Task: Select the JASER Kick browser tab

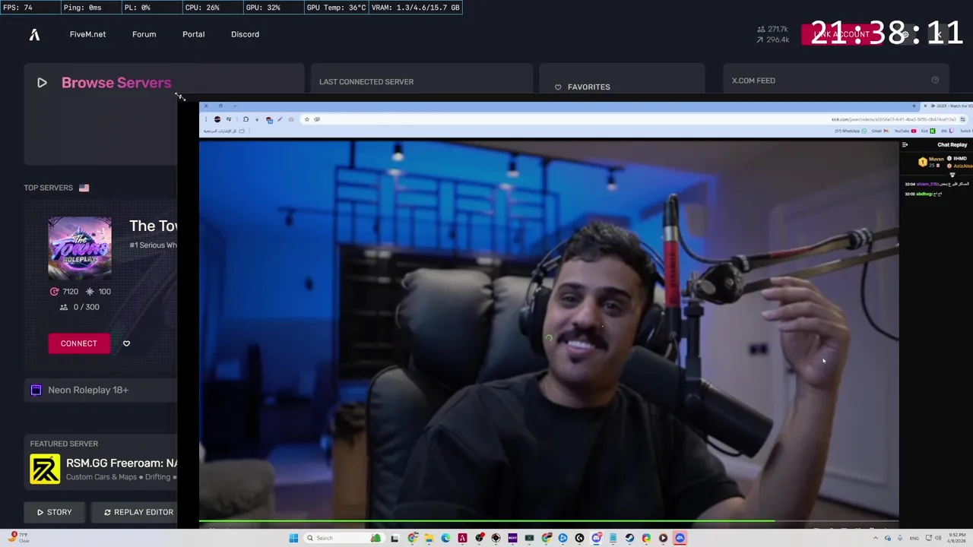Action: (x=948, y=106)
